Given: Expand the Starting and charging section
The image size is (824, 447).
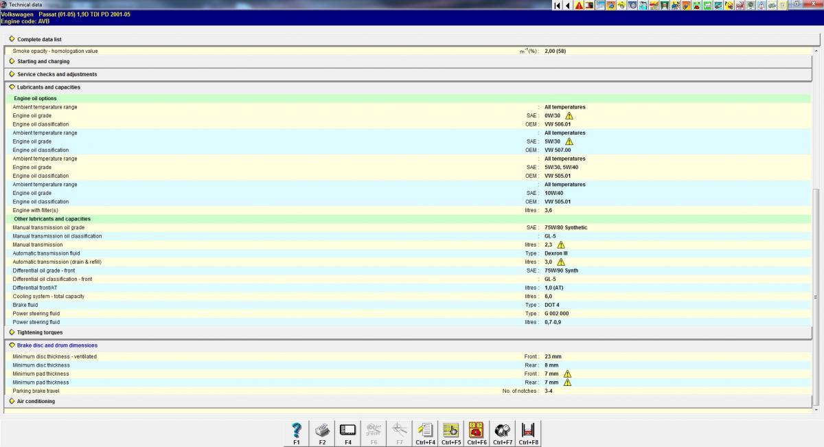Looking at the screenshot, I should click(409, 61).
